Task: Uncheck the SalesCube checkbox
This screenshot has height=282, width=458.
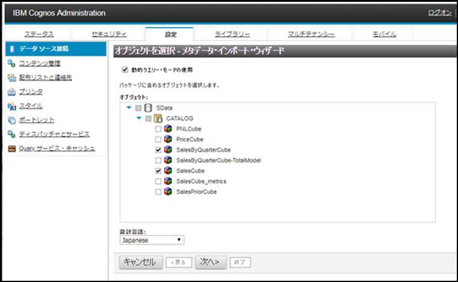Action: coord(158,171)
